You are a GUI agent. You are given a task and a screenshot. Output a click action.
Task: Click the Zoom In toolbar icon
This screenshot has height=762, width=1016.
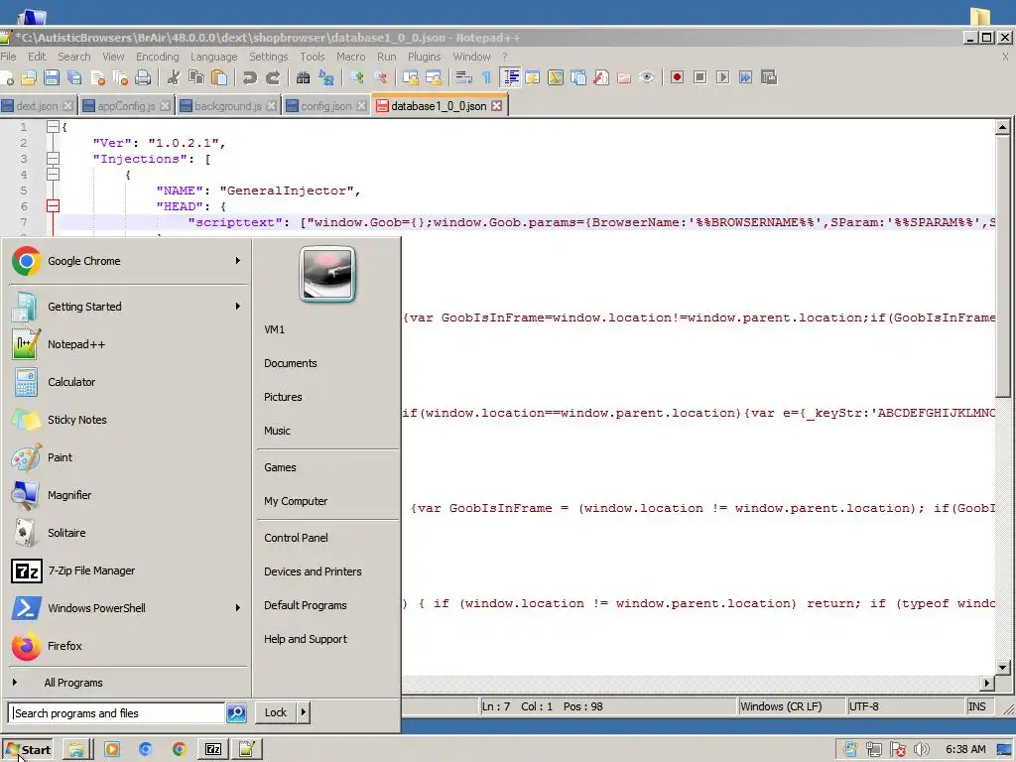click(x=356, y=77)
